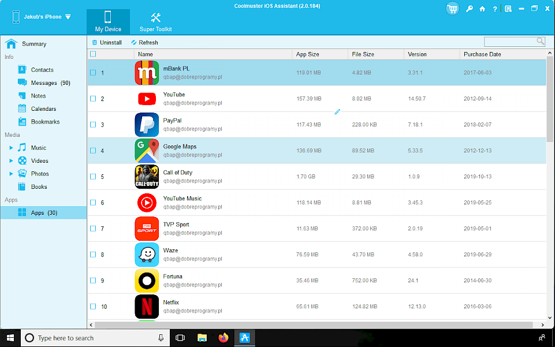Click the scroll down arrow
Screen dimensions: 555x347
[x=550, y=318]
